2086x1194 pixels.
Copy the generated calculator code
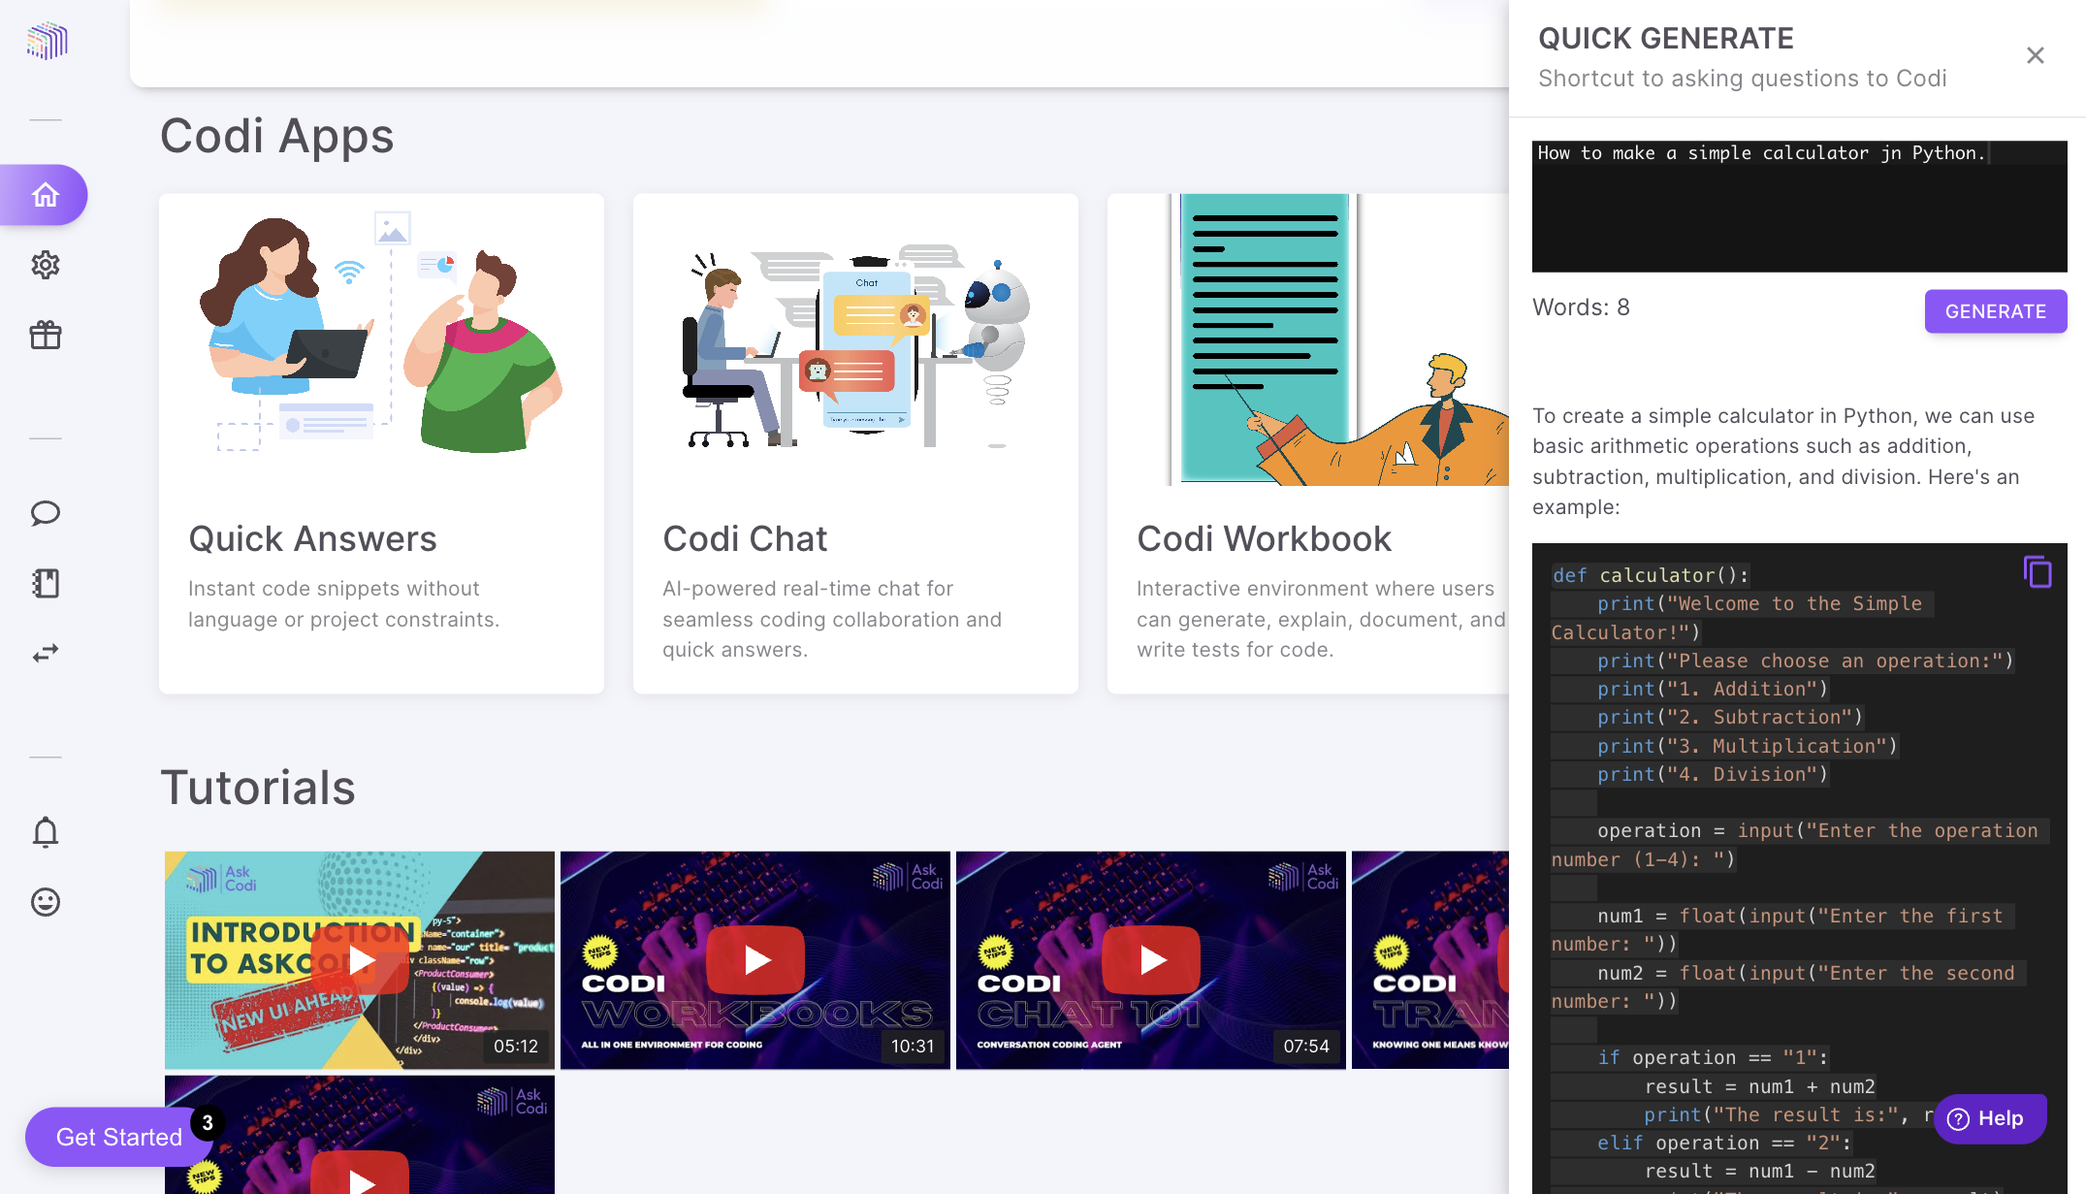click(2037, 571)
